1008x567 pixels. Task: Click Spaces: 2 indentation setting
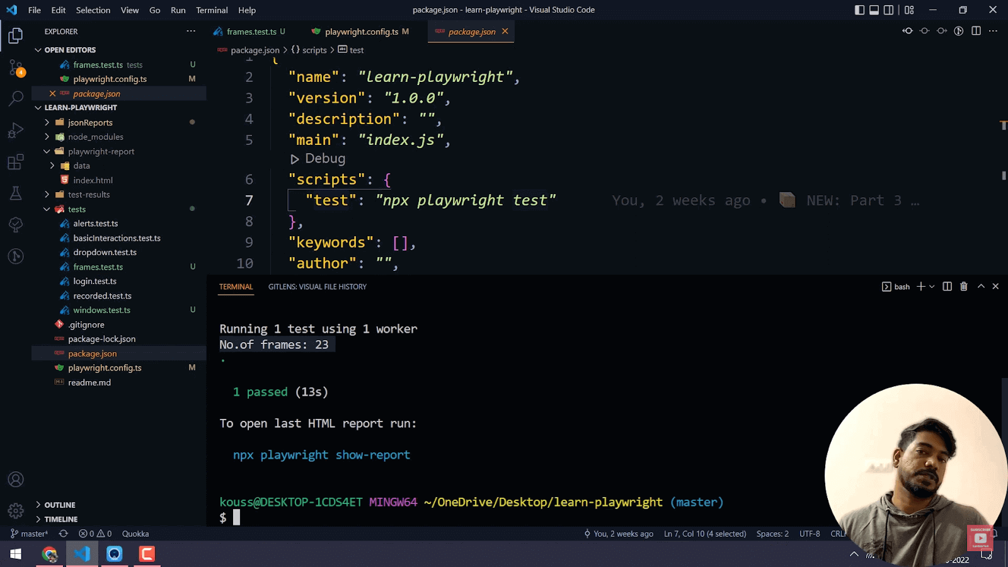pyautogui.click(x=772, y=534)
